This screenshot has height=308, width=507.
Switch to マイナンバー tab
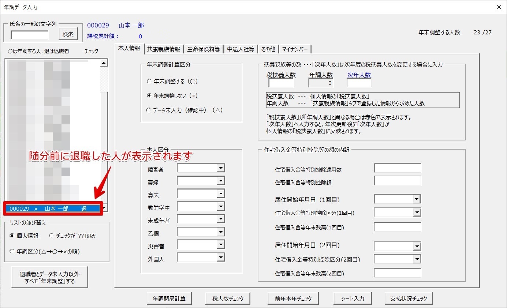[295, 49]
